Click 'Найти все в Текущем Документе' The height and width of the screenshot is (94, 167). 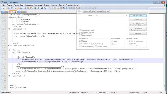click(x=138, y=29)
